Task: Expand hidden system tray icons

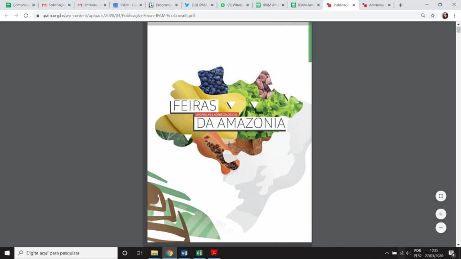Action: pos(387,253)
